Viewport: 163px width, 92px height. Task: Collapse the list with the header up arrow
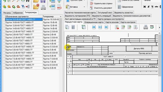click(61, 17)
